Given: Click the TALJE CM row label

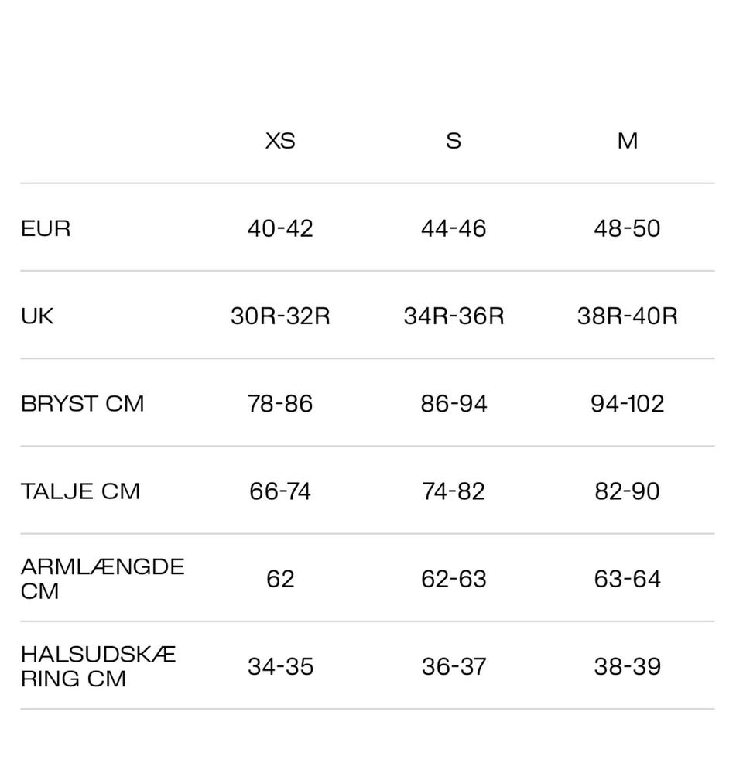Looking at the screenshot, I should point(80,491).
